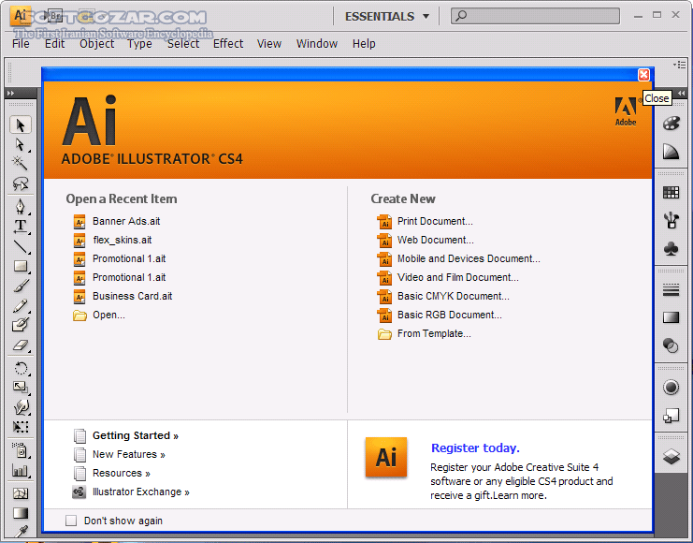Open the Brushes panel icon
The image size is (693, 543).
point(671,220)
